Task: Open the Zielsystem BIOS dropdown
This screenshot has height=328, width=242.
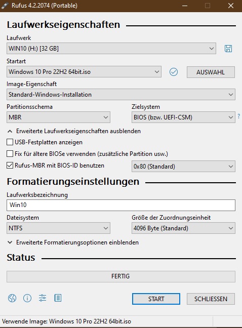Action: point(183,117)
